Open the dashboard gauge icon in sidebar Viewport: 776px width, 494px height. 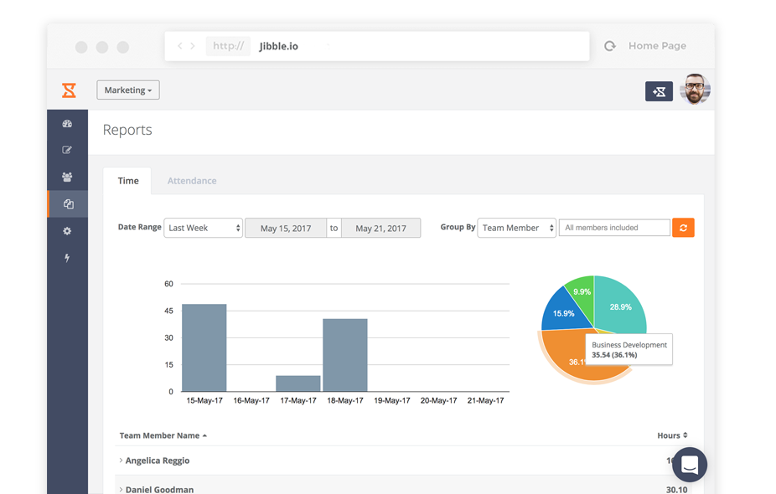tap(67, 124)
